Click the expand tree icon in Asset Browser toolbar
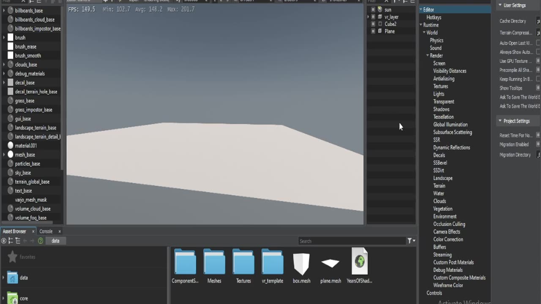This screenshot has width=541, height=304. pyautogui.click(x=18, y=241)
